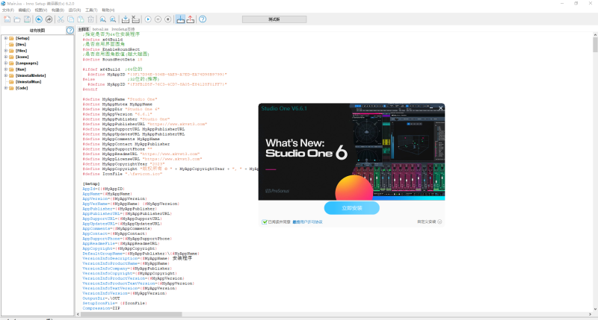Click the '#define EnableRoundRect' code line
The image size is (598, 320).
coord(111,49)
